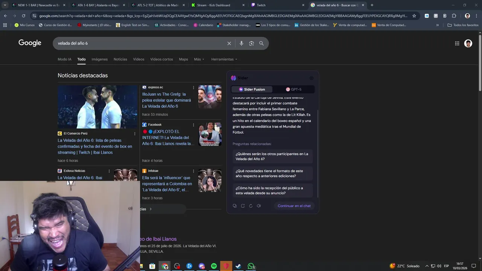Switch to Stream - Kick Dashboard tab
This screenshot has width=482, height=271.
[218, 5]
